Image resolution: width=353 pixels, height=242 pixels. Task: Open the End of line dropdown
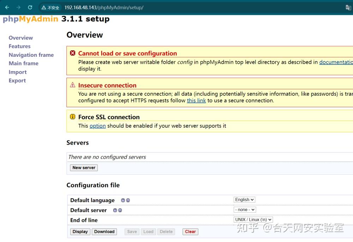pos(253,219)
